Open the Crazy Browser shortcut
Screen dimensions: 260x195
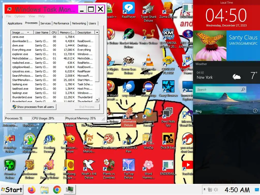coord(168,89)
